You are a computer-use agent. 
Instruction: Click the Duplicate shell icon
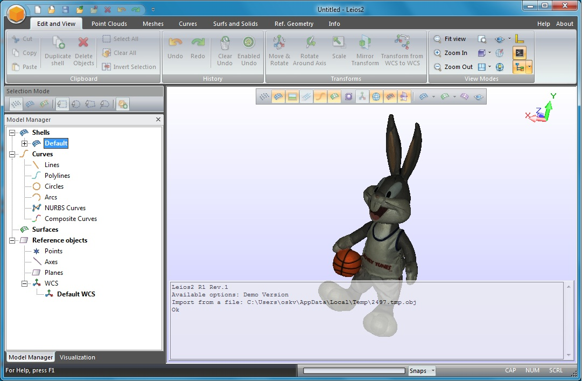pyautogui.click(x=58, y=43)
